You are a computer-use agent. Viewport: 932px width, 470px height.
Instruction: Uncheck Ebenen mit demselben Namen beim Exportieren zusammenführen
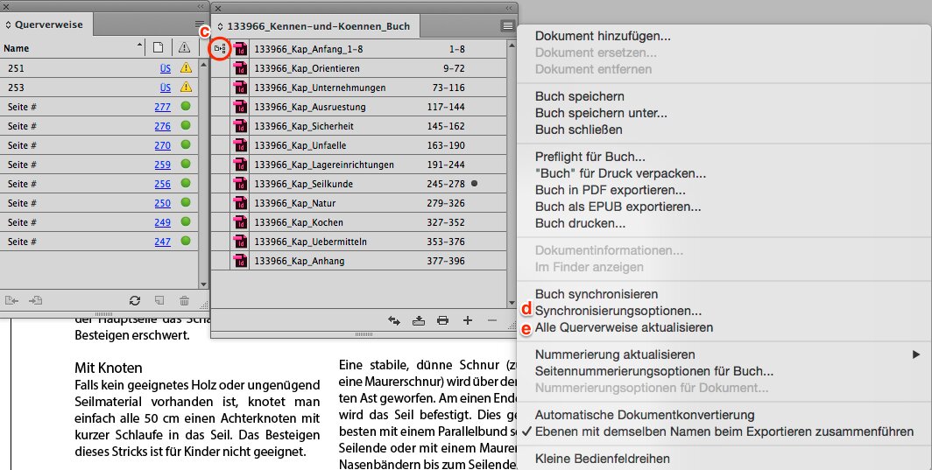(x=724, y=432)
